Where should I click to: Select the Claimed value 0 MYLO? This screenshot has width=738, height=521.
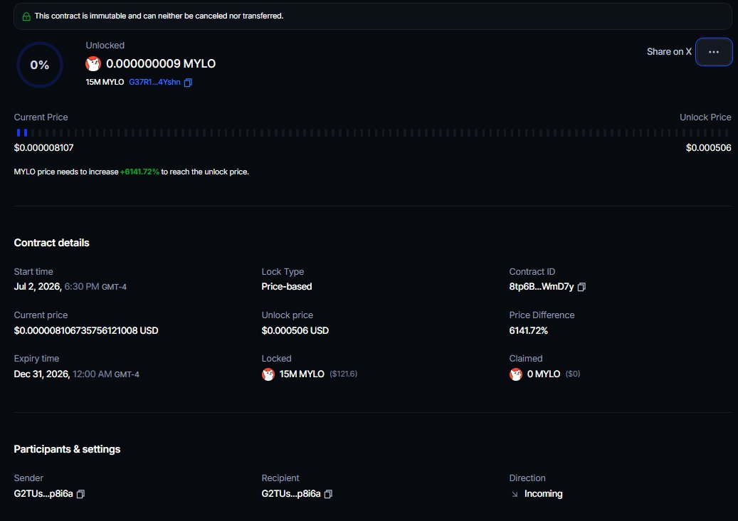click(544, 374)
